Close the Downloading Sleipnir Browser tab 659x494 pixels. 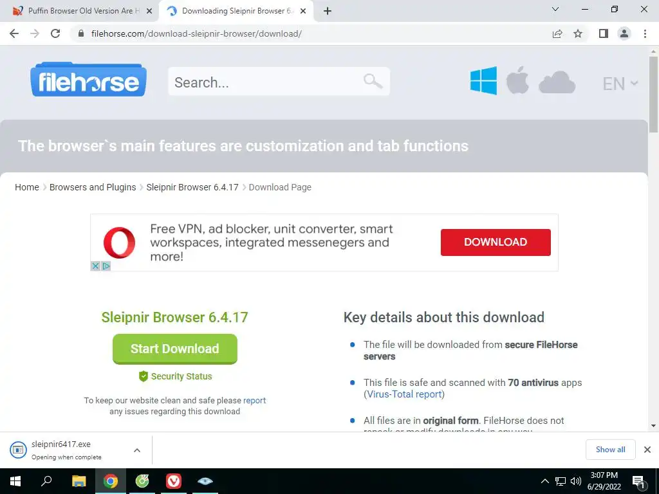tap(303, 12)
